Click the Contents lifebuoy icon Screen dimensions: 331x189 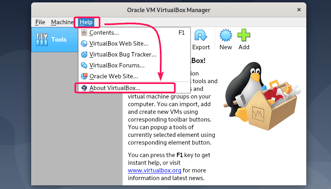click(84, 33)
